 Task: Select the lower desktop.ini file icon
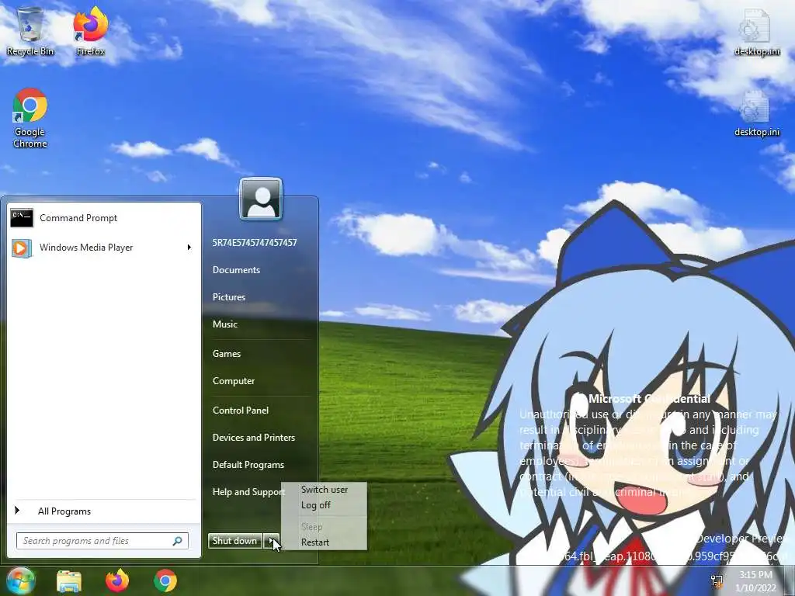pyautogui.click(x=756, y=113)
